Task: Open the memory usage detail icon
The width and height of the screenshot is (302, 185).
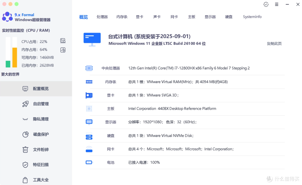Action: click(x=63, y=50)
